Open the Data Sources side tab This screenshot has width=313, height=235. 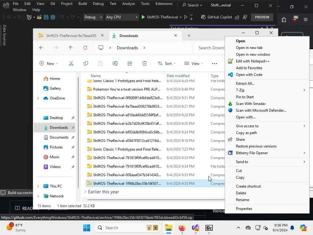pos(4,35)
